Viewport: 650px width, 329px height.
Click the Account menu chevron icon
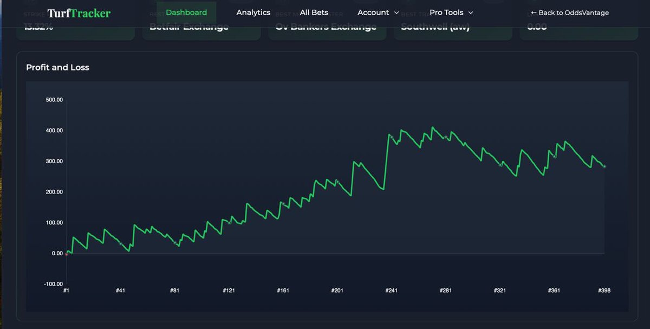[396, 12]
